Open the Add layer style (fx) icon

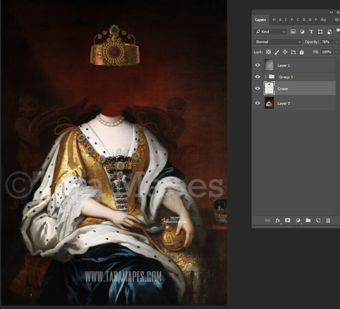pyautogui.click(x=278, y=220)
